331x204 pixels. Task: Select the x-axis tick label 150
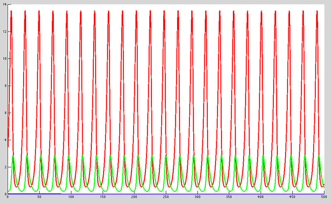[103, 198]
